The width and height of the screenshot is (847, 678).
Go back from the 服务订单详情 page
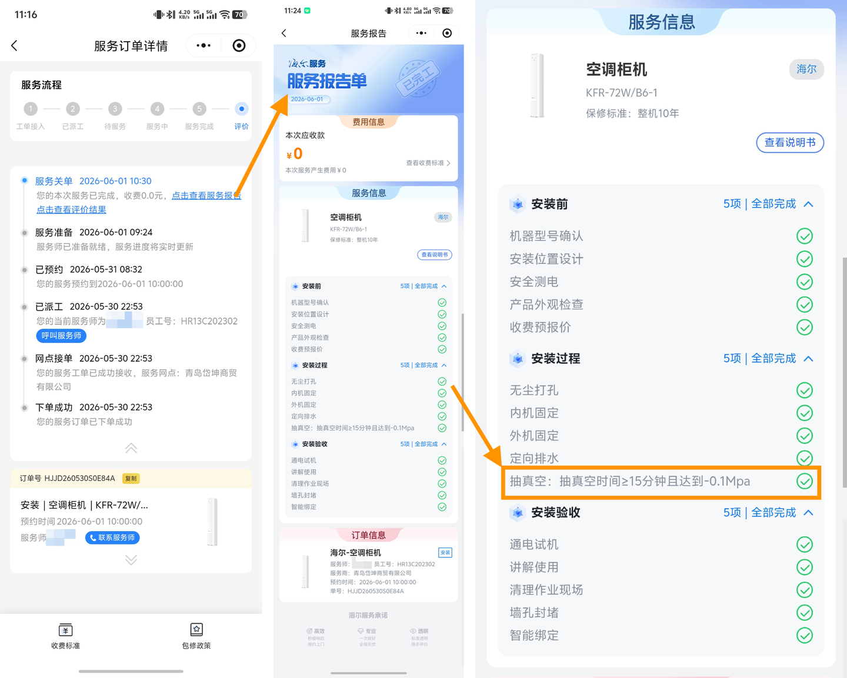(15, 46)
